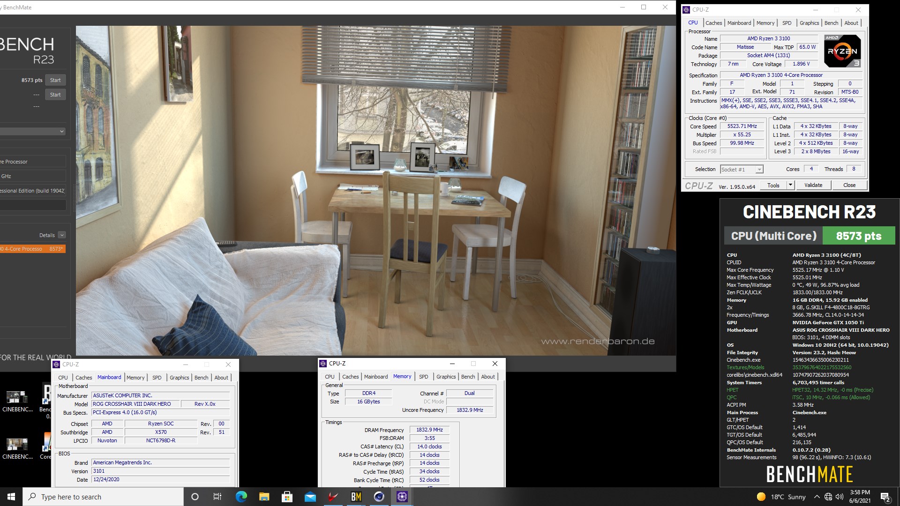Click the red bird app icon on the taskbar
Screen dimensions: 900x506
[333, 497]
